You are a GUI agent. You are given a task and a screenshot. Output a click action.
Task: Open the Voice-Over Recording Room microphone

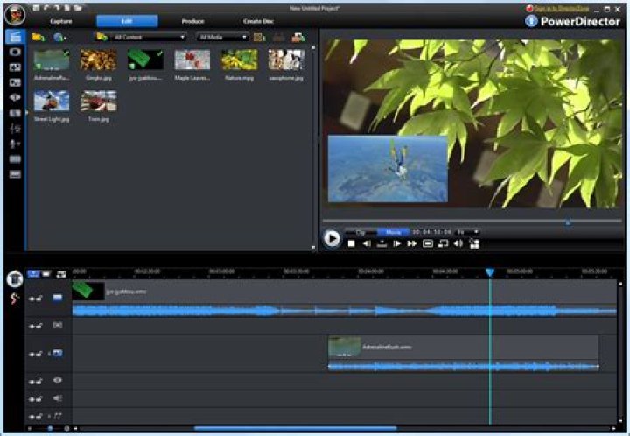click(x=15, y=144)
